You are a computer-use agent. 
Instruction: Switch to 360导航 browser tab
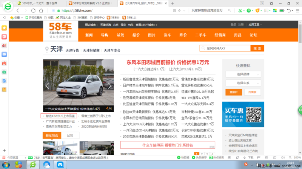(40, 3)
